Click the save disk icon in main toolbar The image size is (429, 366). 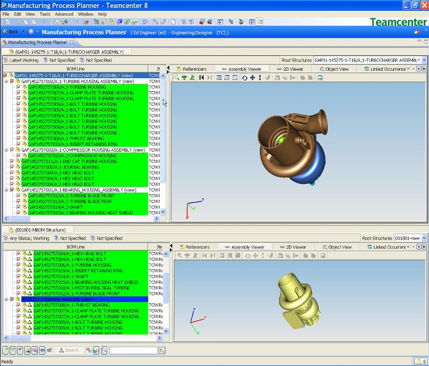point(57,22)
